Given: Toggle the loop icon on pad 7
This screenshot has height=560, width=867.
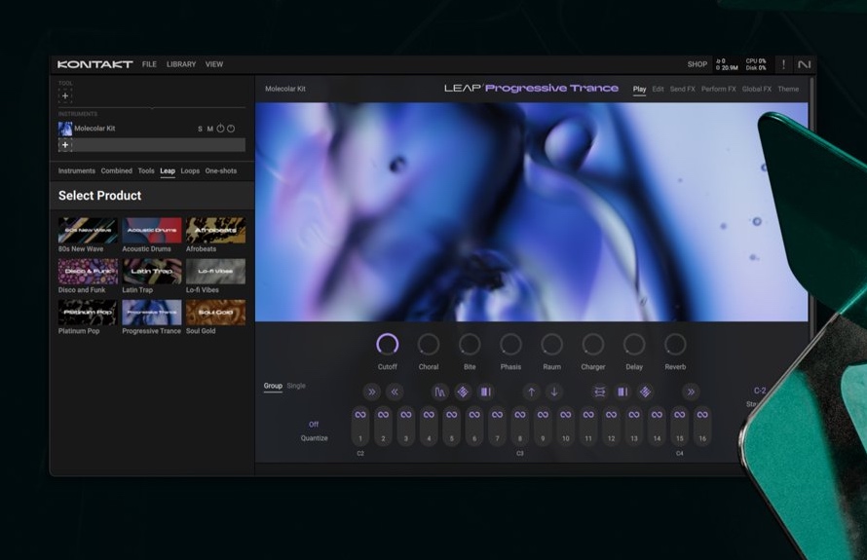Looking at the screenshot, I should 497,415.
